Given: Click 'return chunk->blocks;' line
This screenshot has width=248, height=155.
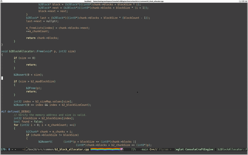Looking at the screenshot, I should point(42,38).
